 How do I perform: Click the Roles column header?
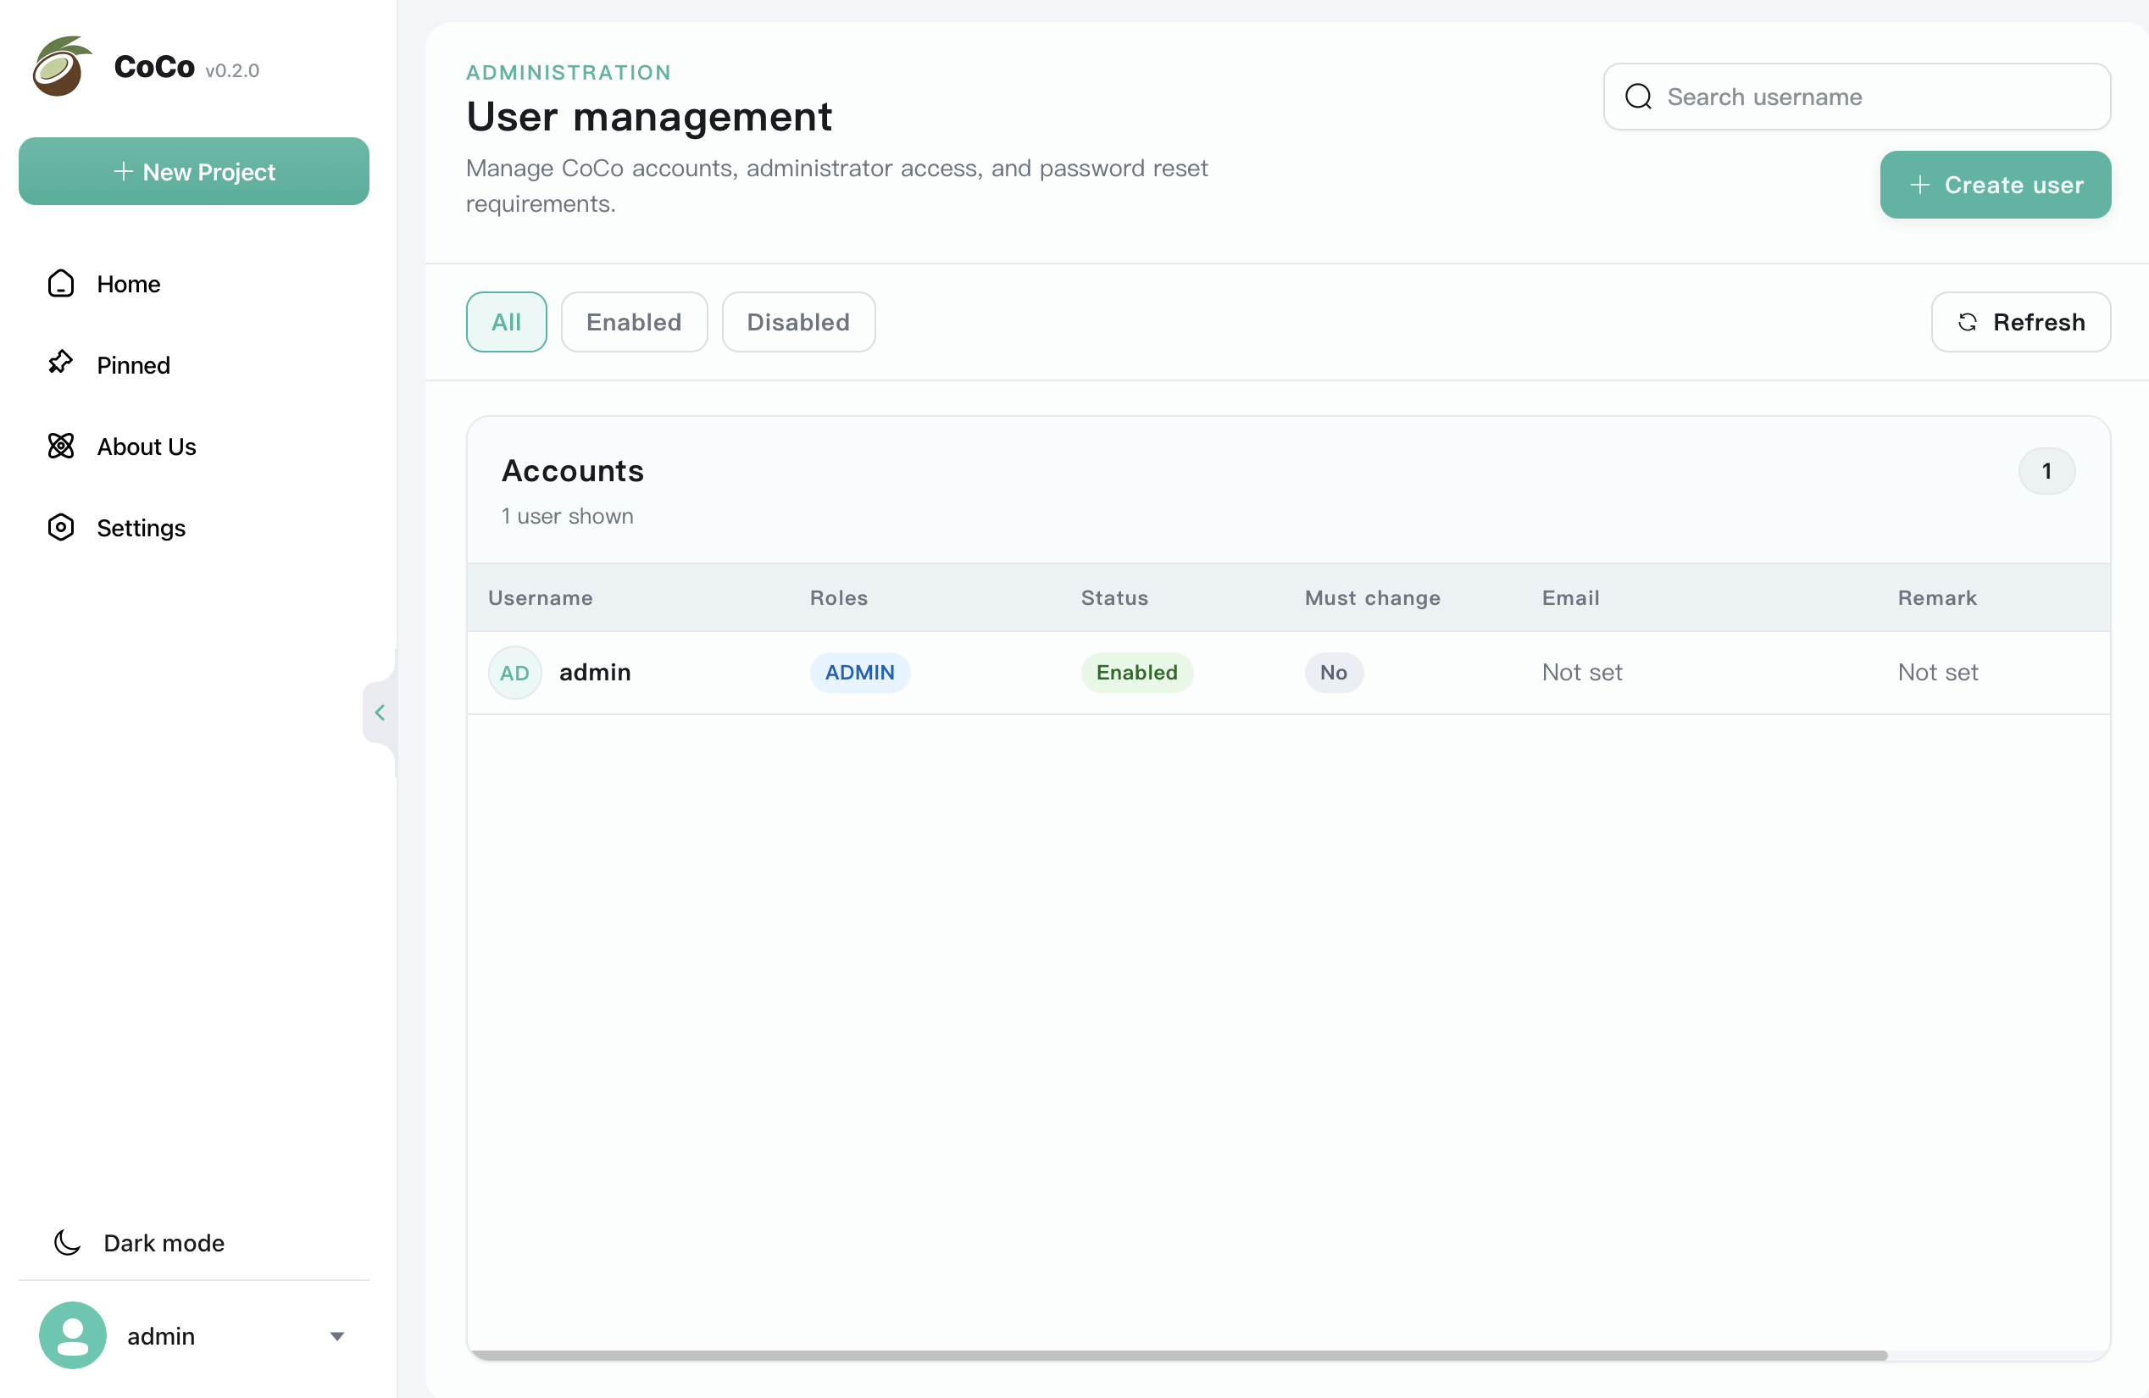coord(839,597)
